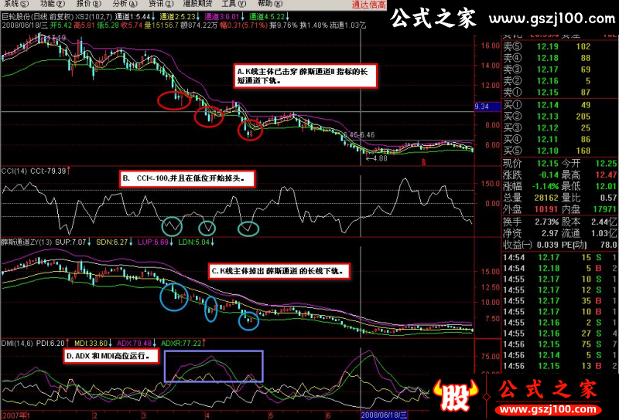Click the month 4 tick on time axis

click(207, 415)
